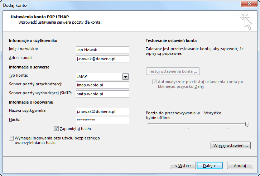This screenshot has width=260, height=176.
Task: Click the offline mail slider handle
Action: tap(247, 124)
